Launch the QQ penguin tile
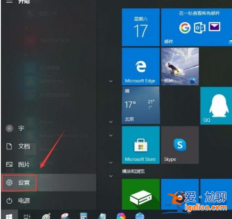The height and width of the screenshot is (219, 232). pyautogui.click(x=216, y=106)
